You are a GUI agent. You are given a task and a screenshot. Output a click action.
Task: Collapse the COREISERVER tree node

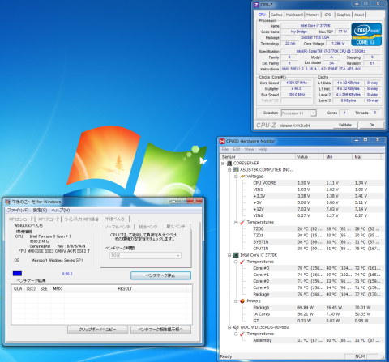(x=223, y=164)
